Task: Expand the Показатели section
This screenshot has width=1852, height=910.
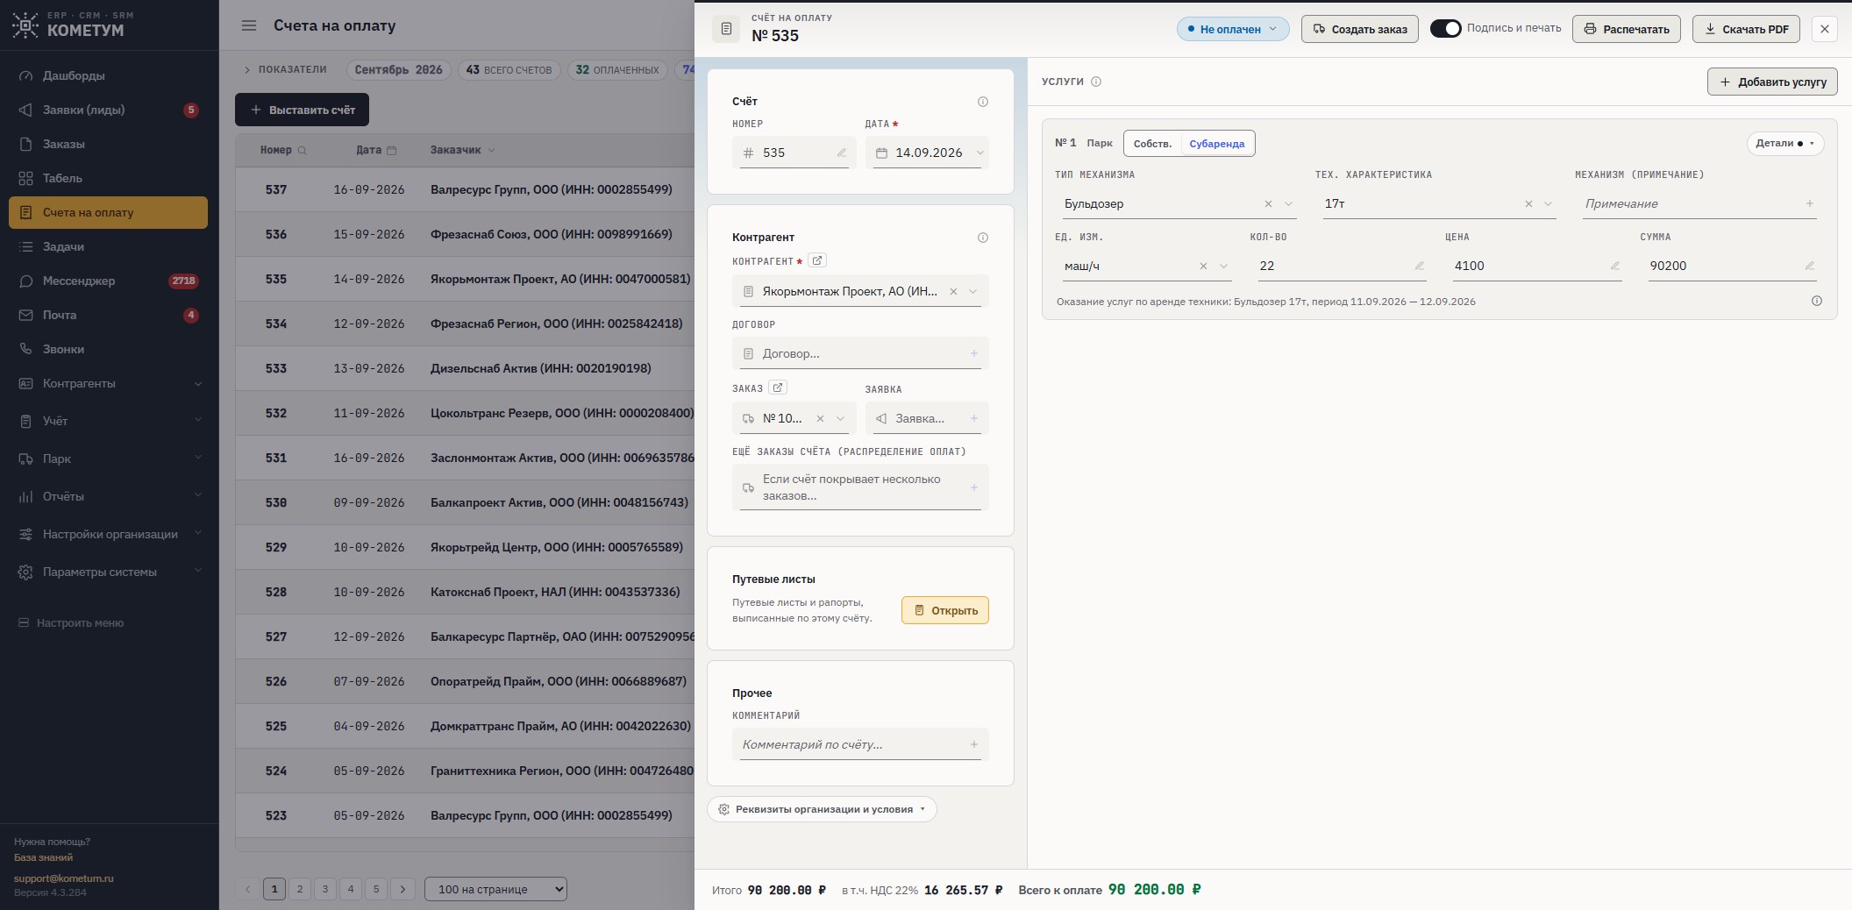Action: point(286,69)
